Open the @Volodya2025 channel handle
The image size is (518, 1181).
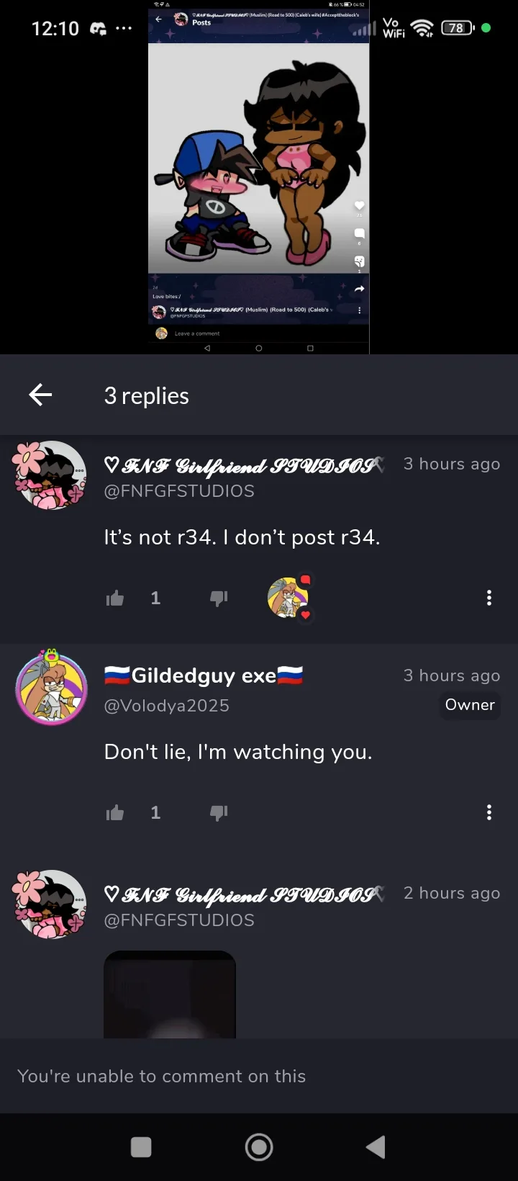[x=167, y=706]
